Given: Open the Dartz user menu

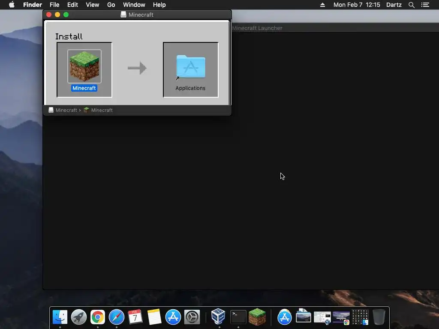Looking at the screenshot, I should tap(394, 5).
